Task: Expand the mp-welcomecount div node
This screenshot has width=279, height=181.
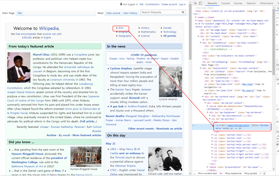Action: click(x=210, y=116)
